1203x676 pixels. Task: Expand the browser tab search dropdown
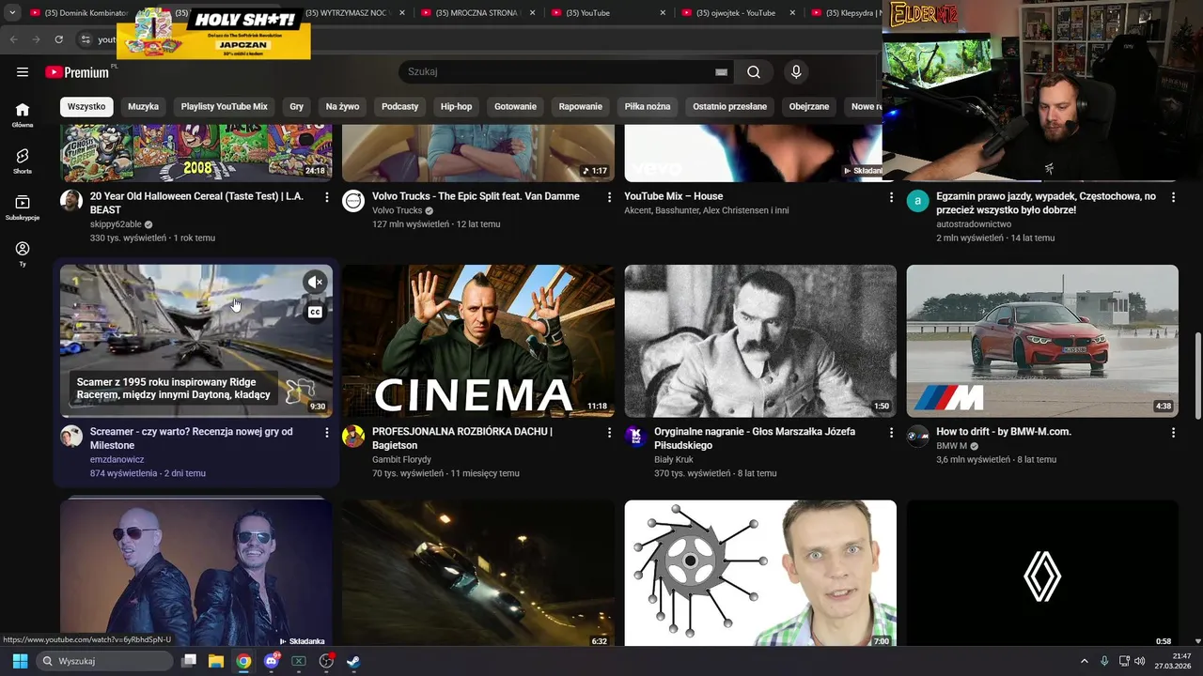pos(12,13)
